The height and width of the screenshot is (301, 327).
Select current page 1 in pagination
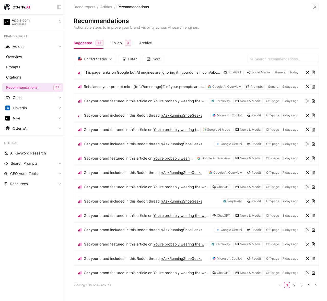click(287, 285)
